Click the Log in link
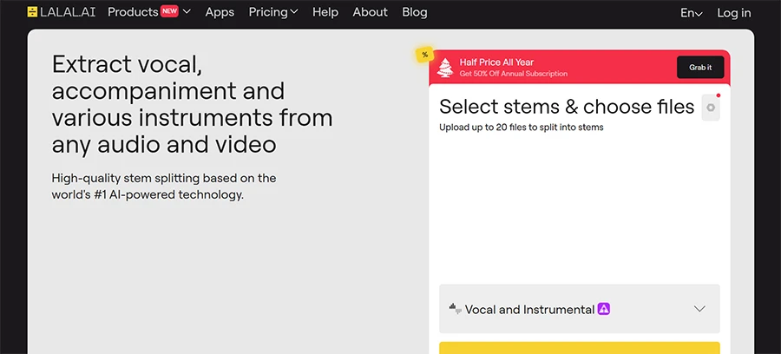This screenshot has height=354, width=781. [733, 13]
